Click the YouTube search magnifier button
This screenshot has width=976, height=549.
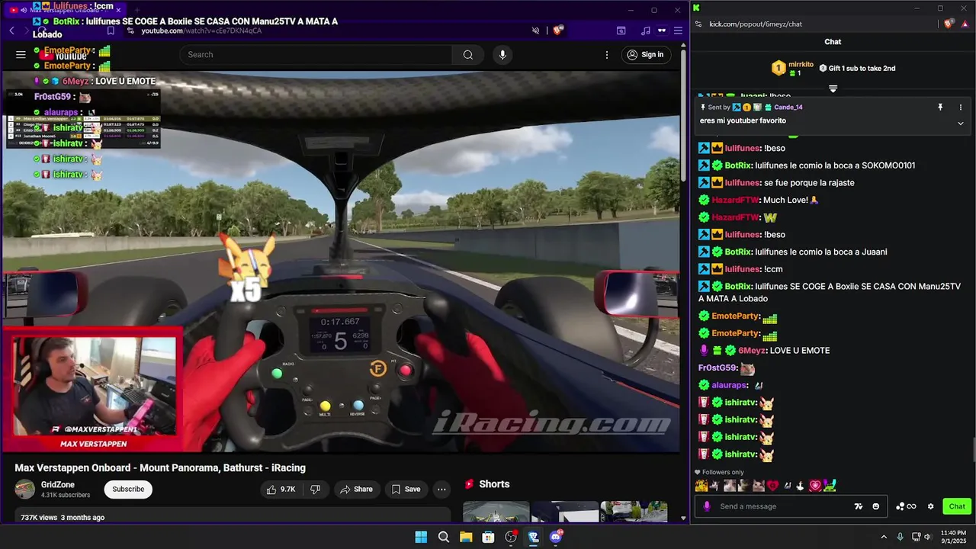(x=468, y=55)
